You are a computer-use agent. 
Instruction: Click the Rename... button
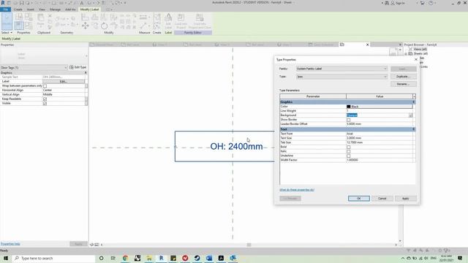tap(403, 84)
